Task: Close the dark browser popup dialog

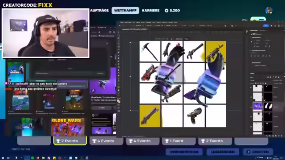Action: 107,44
